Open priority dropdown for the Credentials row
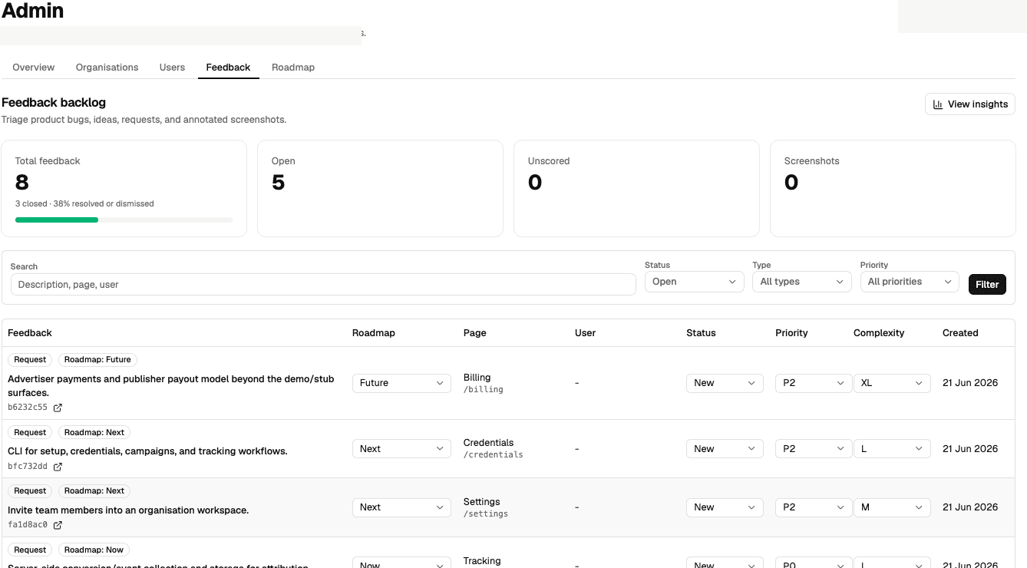Image resolution: width=1027 pixels, height=568 pixels. [814, 449]
